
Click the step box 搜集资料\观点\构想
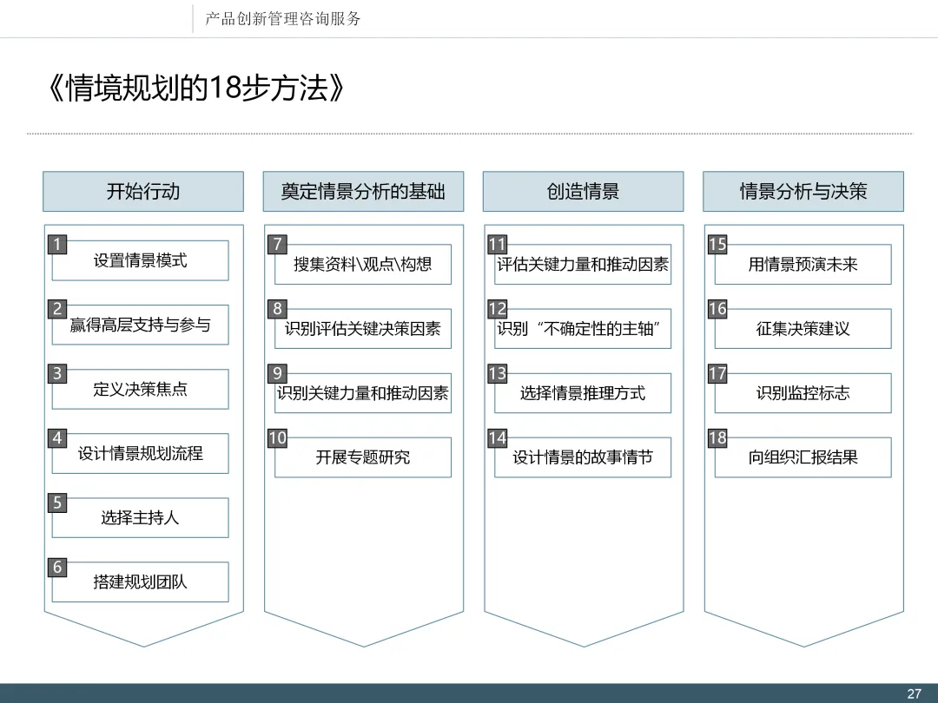click(x=362, y=264)
